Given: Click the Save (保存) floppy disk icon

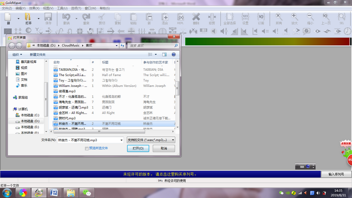Looking at the screenshot, I should tap(48, 19).
